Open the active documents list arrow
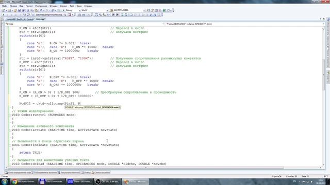Viewport: 330px width, 185px height. point(320,19)
